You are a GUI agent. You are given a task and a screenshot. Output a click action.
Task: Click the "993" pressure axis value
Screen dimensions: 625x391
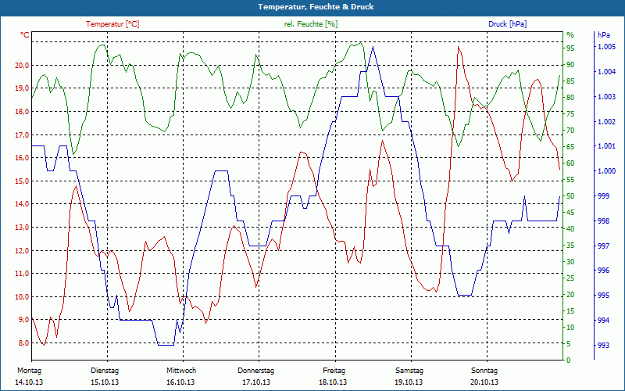tap(604, 345)
